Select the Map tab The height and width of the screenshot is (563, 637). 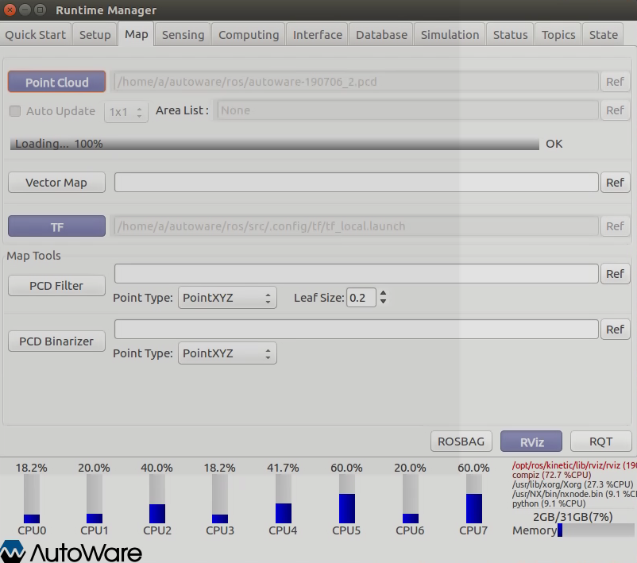[136, 34]
